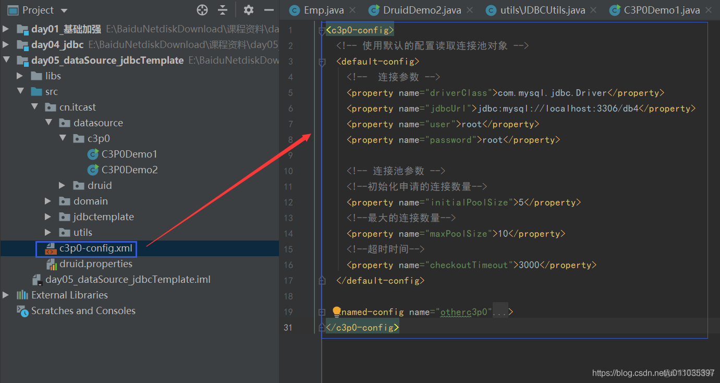Close the Emp.java tab
Screen dimensions: 720x383
[x=352, y=10]
